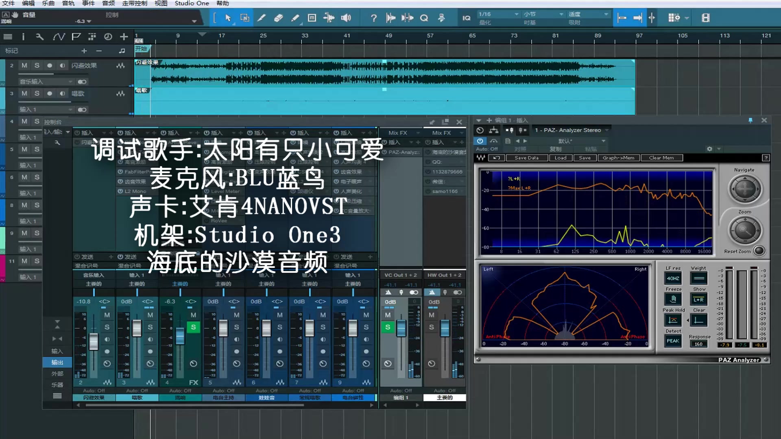Viewport: 781px width, 439px height.
Task: Solo the 闪避效果 track
Action: [x=37, y=65]
